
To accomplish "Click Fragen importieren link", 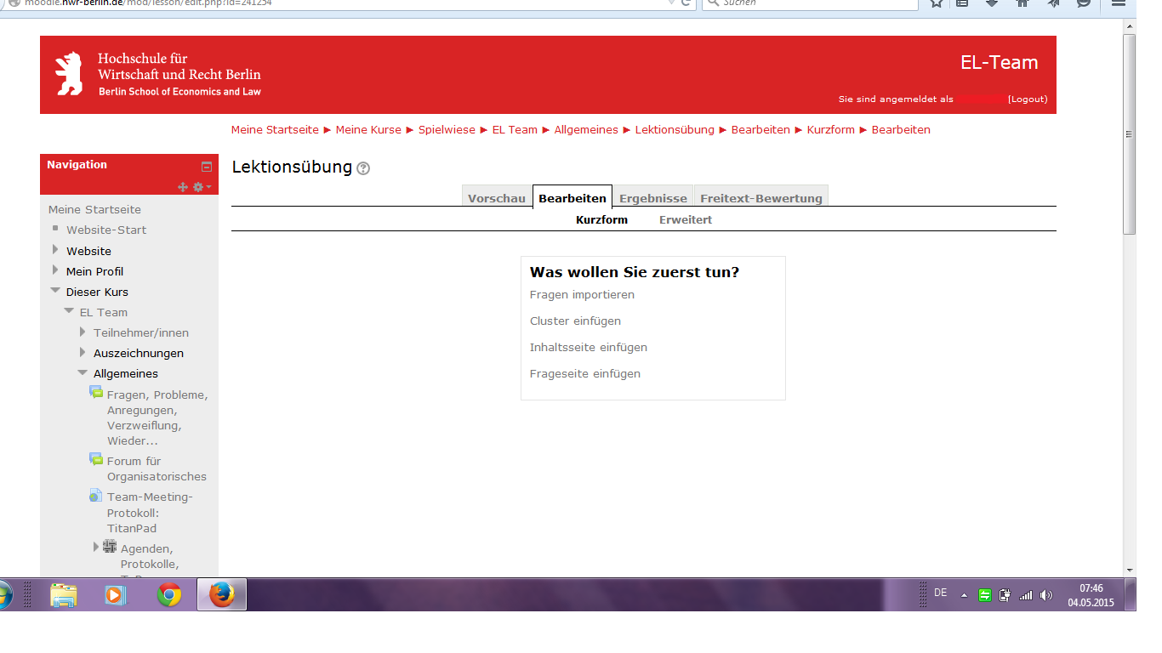I will [x=582, y=294].
